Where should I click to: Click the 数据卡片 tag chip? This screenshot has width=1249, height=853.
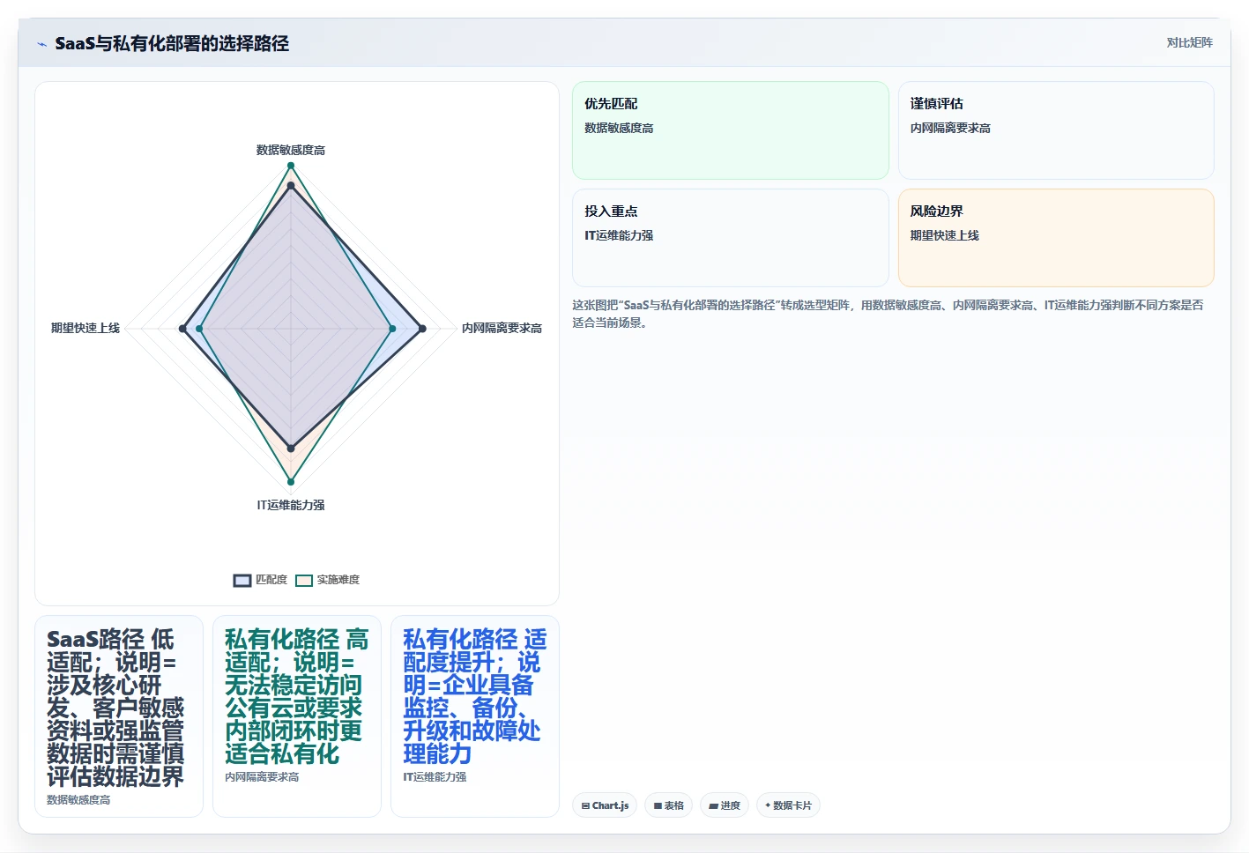coord(788,805)
